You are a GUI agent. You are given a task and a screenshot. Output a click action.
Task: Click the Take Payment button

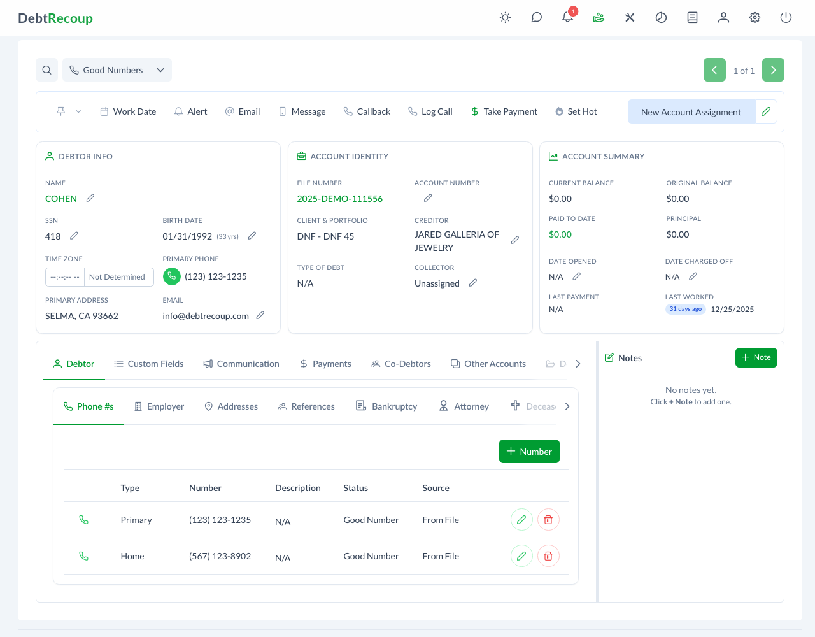[504, 111]
